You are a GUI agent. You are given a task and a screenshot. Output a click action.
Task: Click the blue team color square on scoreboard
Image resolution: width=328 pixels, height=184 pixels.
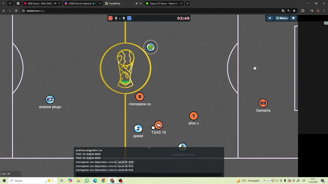(x=129, y=18)
